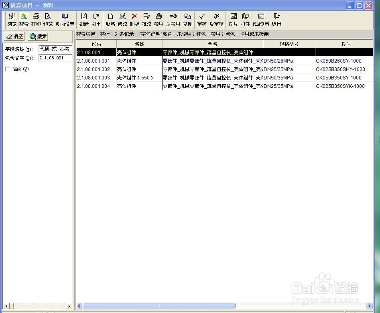380x313 pixels.
Task: Open 预览 print preview
Action: pyautogui.click(x=48, y=20)
